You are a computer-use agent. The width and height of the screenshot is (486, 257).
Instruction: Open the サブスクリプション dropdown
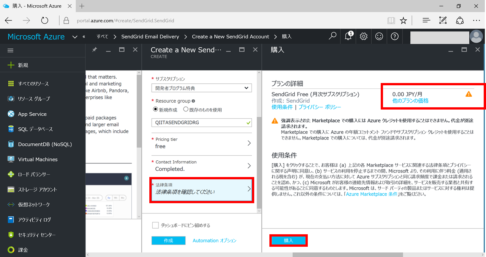pyautogui.click(x=201, y=88)
